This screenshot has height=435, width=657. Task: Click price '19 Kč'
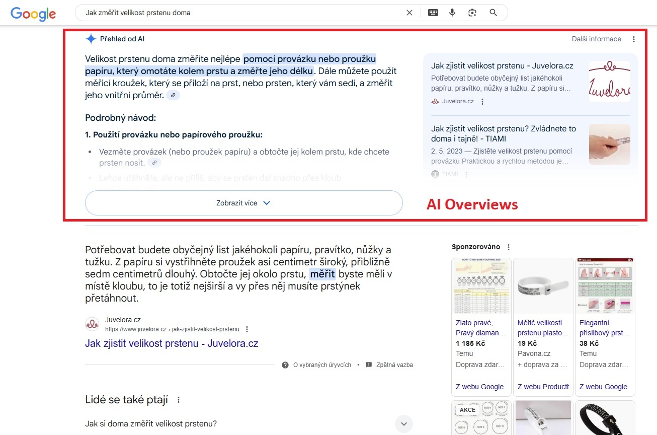click(527, 343)
